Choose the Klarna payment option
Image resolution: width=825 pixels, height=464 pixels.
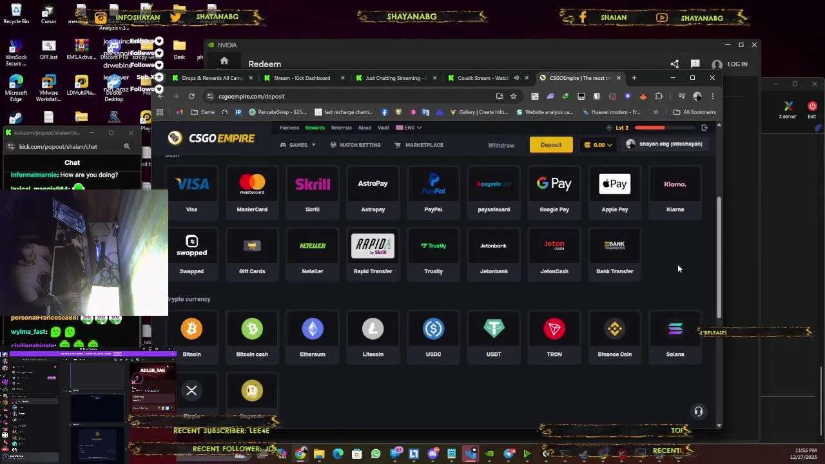tap(675, 192)
